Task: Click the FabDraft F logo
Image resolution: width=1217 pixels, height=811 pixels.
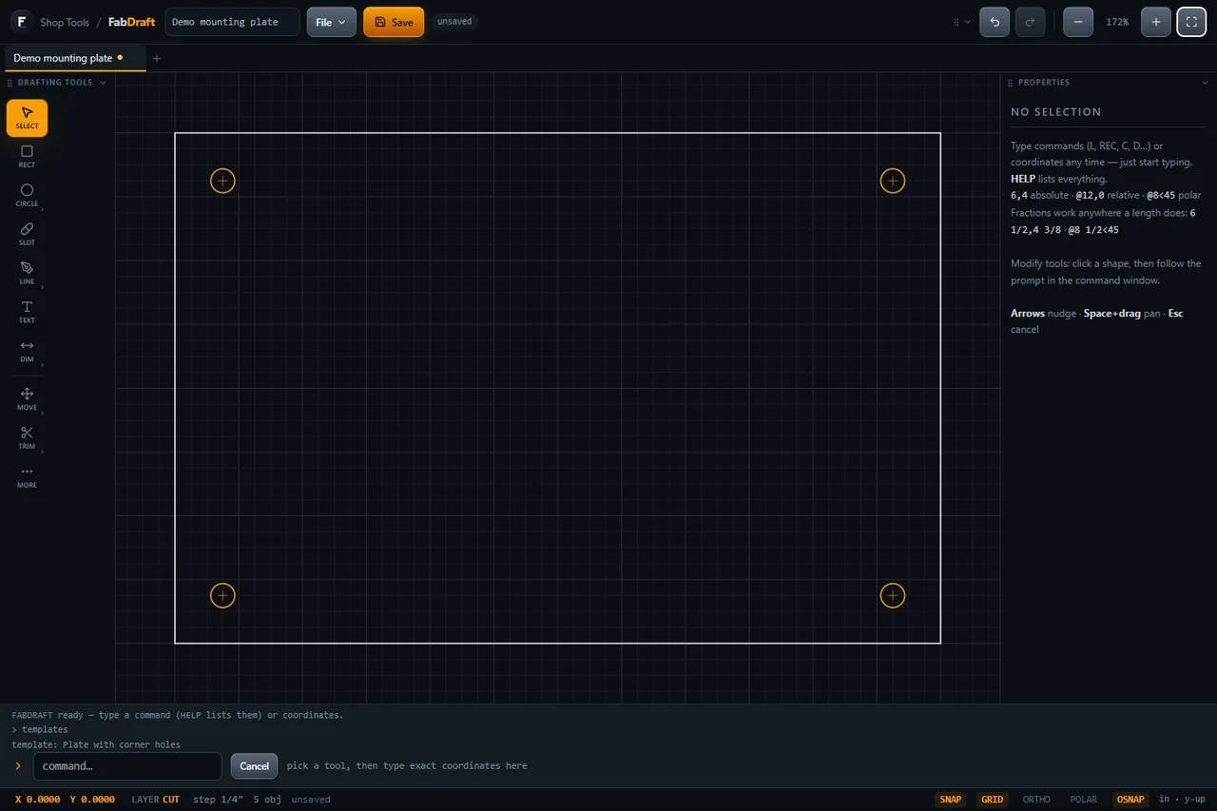Action: (x=21, y=22)
